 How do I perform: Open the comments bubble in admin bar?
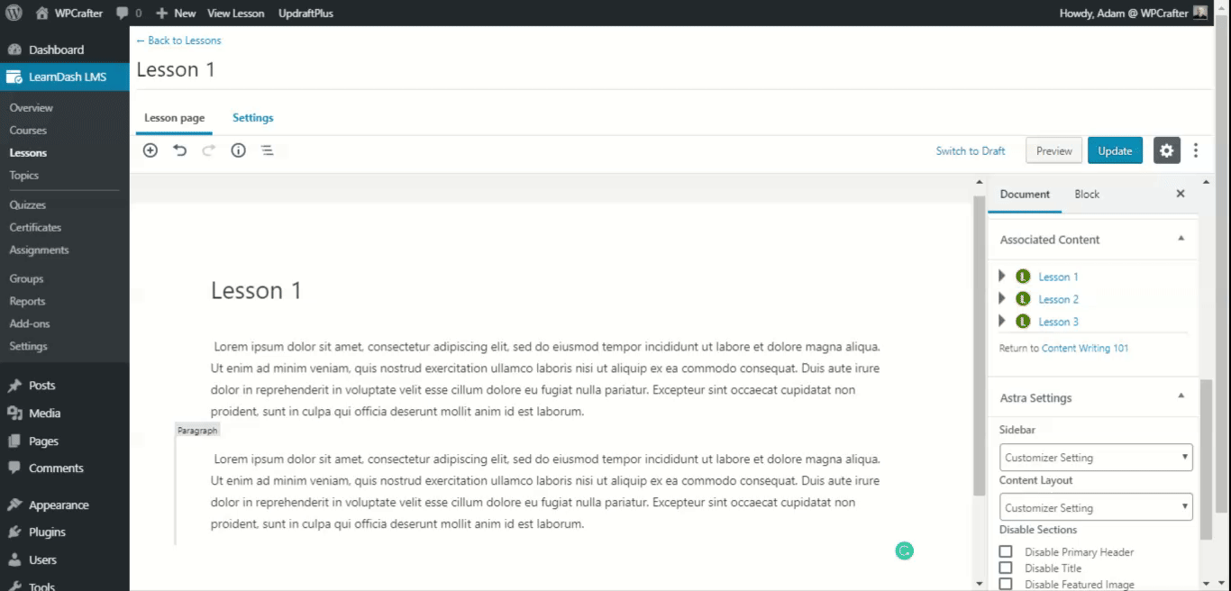129,14
